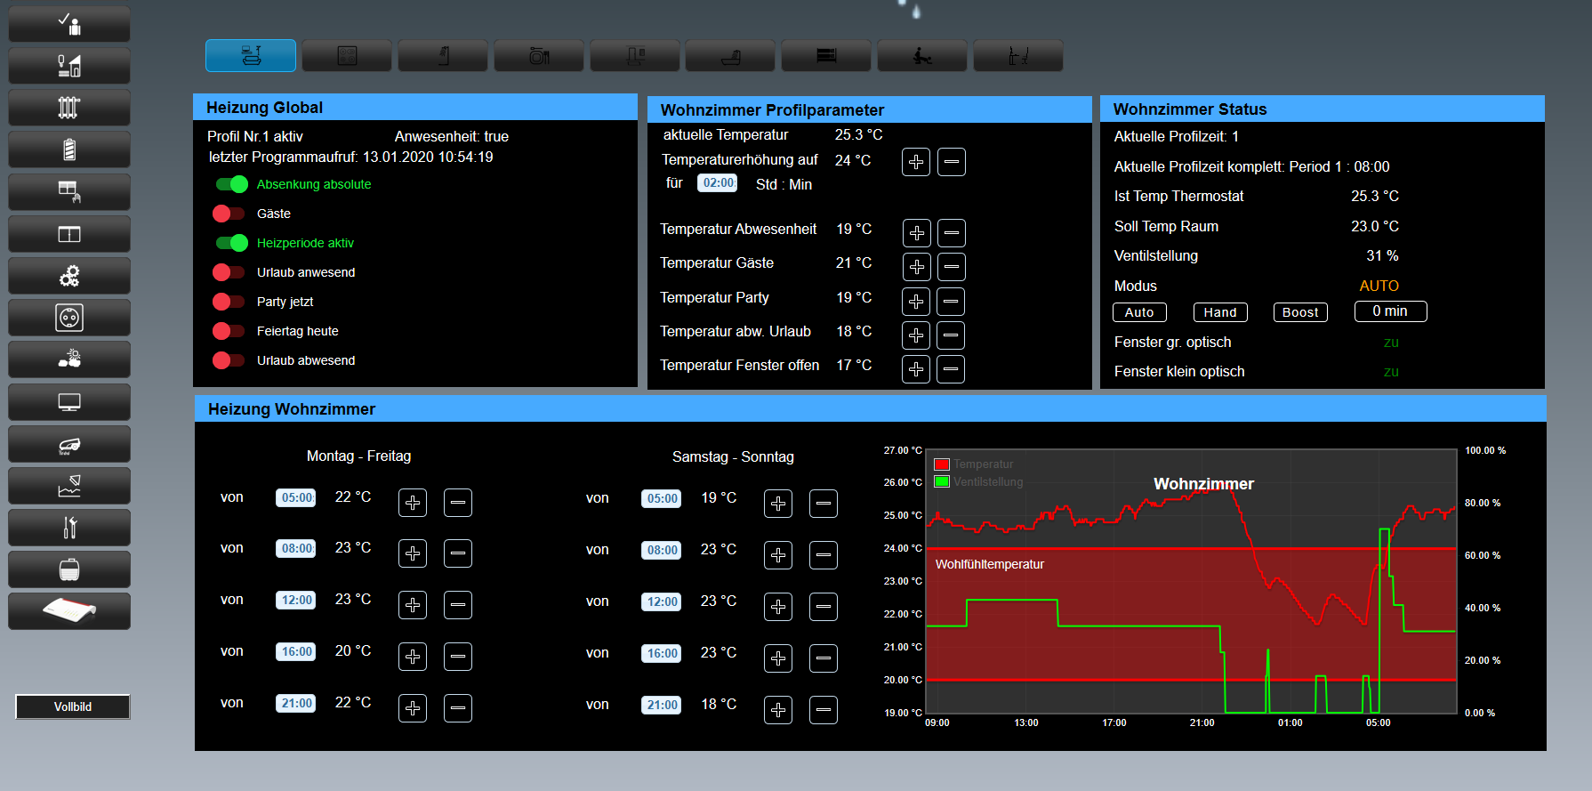Click the Vollbild button
The height and width of the screenshot is (791, 1592).
click(x=73, y=706)
